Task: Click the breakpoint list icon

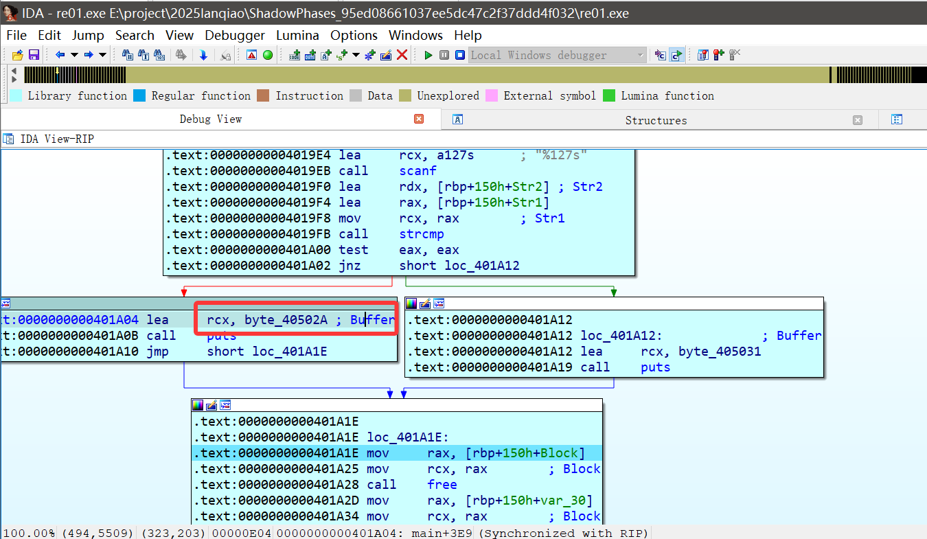Action: pyautogui.click(x=702, y=55)
